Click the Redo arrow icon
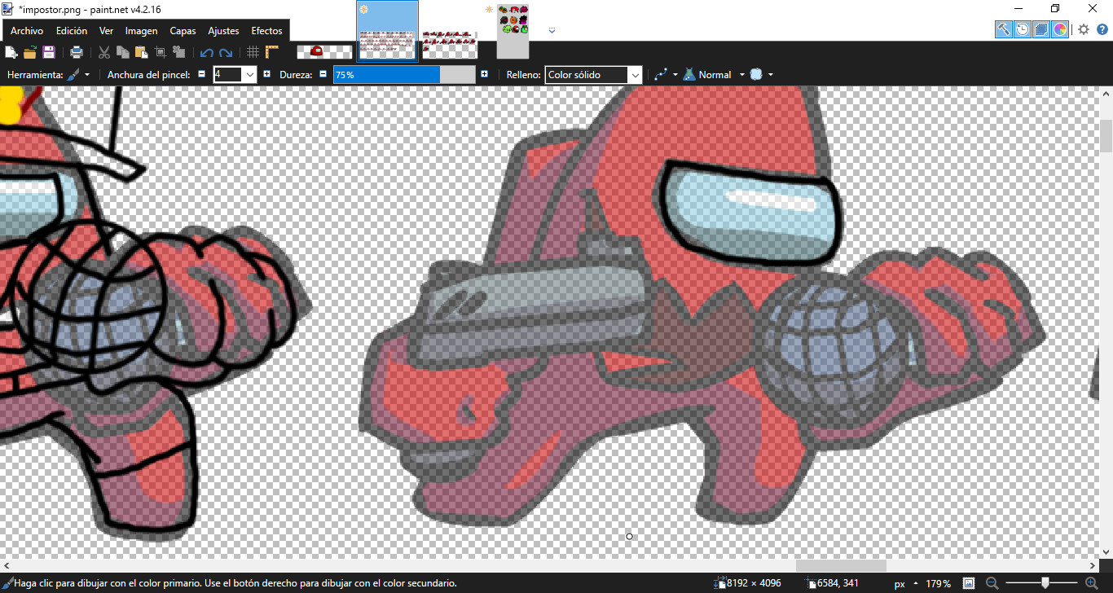 click(226, 53)
